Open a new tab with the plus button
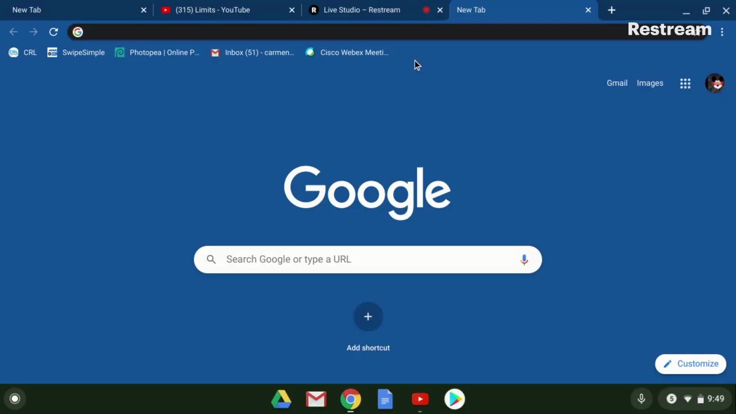Viewport: 736px width, 414px height. coord(611,10)
